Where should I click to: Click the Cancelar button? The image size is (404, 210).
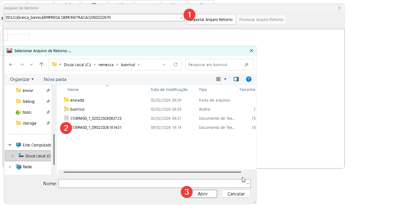[236, 194]
